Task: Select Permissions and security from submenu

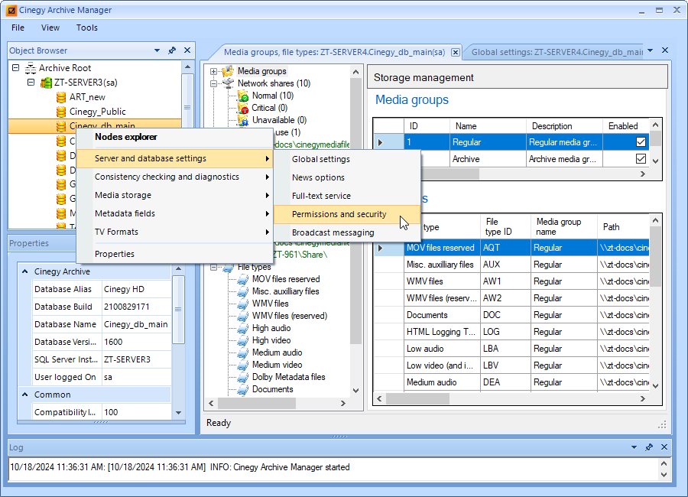Action: click(346, 214)
